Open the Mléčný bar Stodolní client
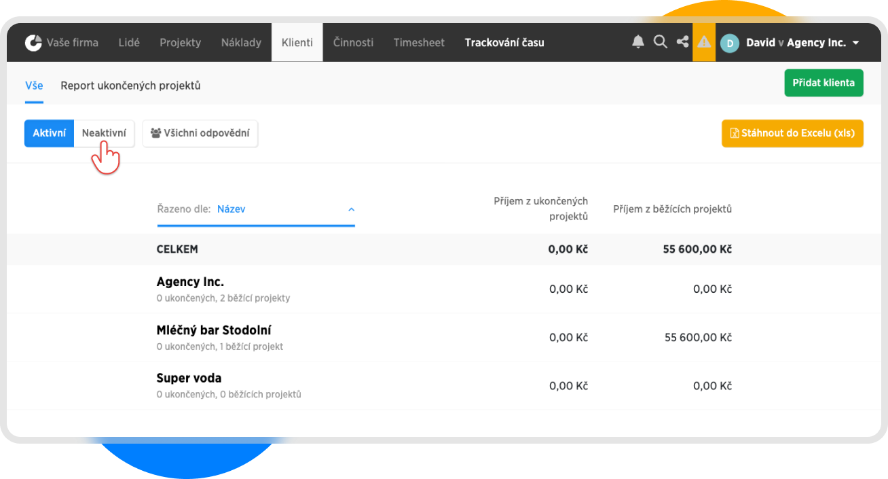888x479 pixels. point(214,331)
